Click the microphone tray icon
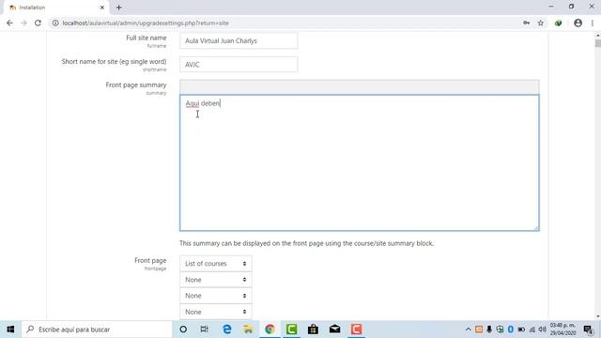 (489, 330)
